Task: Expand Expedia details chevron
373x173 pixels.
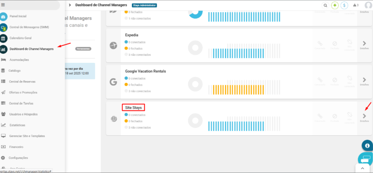Action: pyautogui.click(x=364, y=43)
